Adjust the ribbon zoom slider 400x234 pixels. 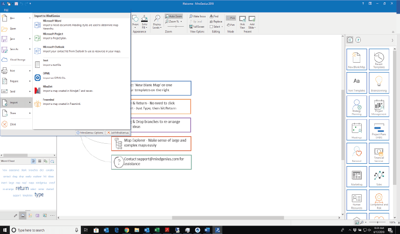click(x=176, y=27)
